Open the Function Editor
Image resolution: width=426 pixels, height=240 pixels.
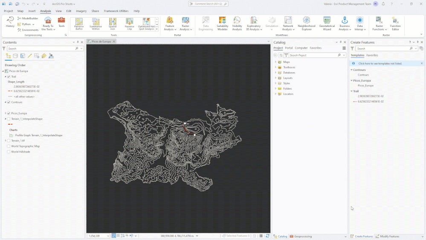395,23
